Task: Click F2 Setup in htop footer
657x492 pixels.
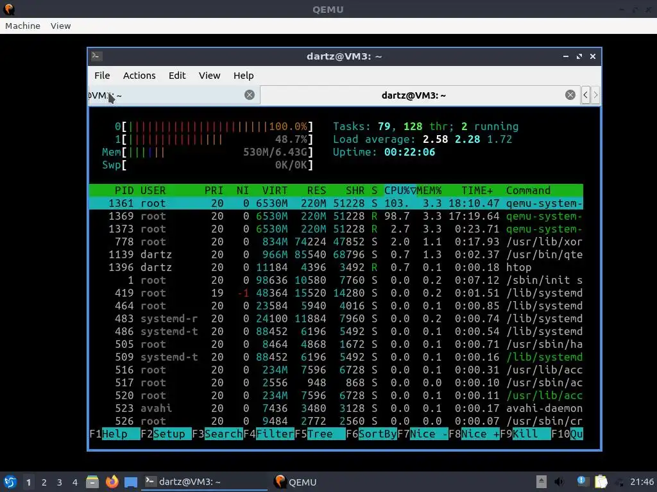Action: pos(166,434)
